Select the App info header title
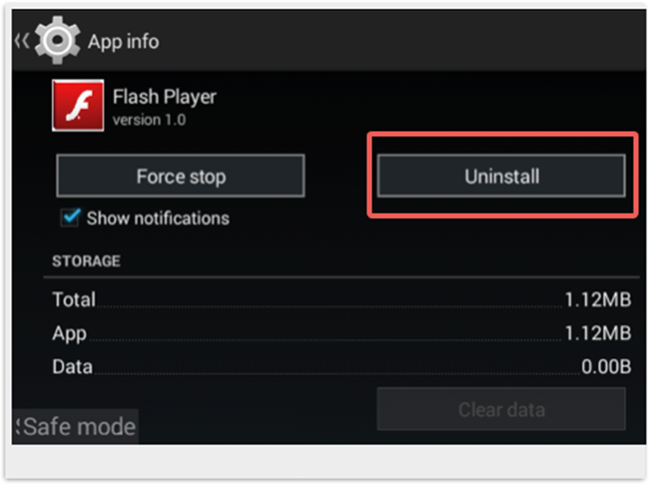 click(x=123, y=42)
